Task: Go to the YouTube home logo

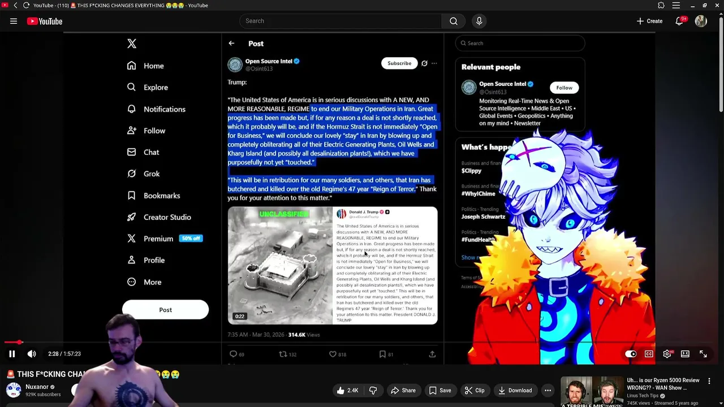Action: [x=44, y=21]
